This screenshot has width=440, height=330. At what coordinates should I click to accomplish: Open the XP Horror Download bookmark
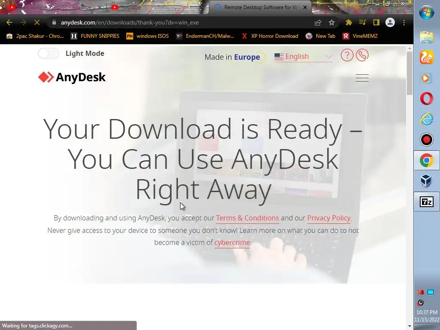pos(270,36)
